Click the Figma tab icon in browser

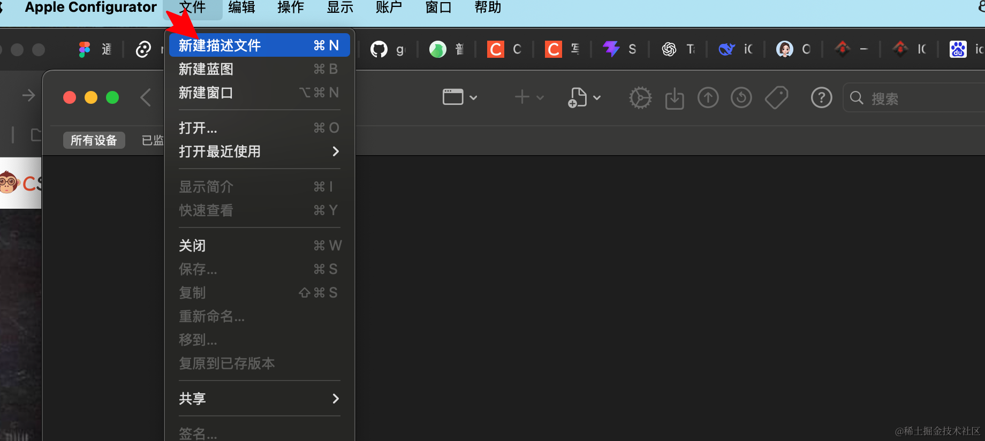click(x=85, y=50)
